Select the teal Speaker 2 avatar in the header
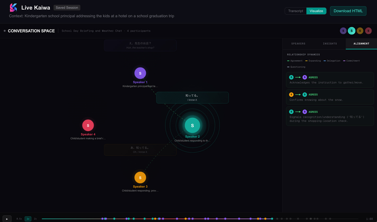The height and width of the screenshot is (222, 377). click(x=352, y=31)
